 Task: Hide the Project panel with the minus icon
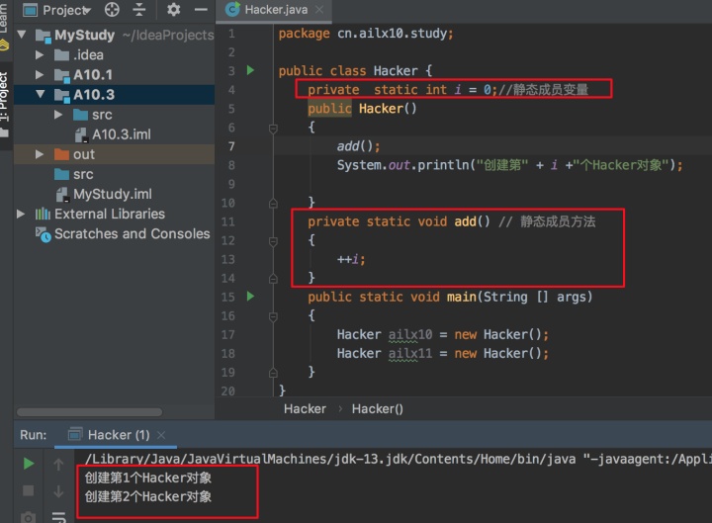[201, 10]
